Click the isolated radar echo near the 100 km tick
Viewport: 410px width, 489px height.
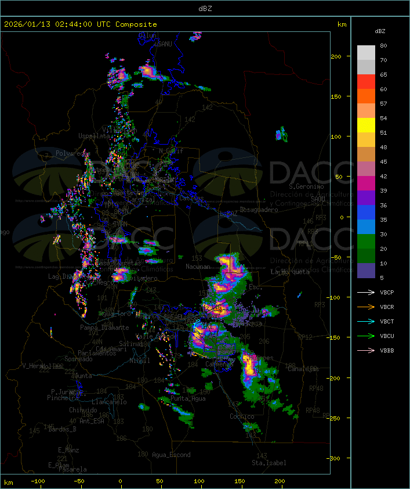pyautogui.click(x=281, y=134)
